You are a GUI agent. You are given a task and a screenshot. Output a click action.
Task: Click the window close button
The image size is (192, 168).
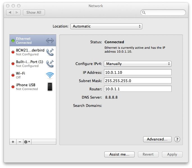(8, 6)
